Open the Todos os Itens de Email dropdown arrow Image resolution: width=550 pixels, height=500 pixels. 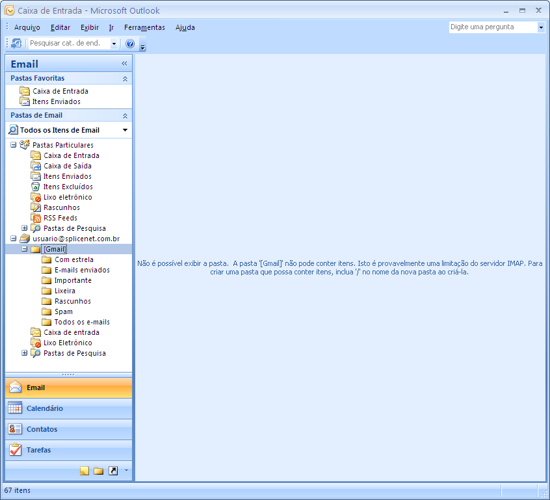point(125,130)
